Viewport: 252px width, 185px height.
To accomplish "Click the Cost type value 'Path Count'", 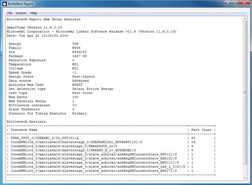I will click(x=82, y=93).
